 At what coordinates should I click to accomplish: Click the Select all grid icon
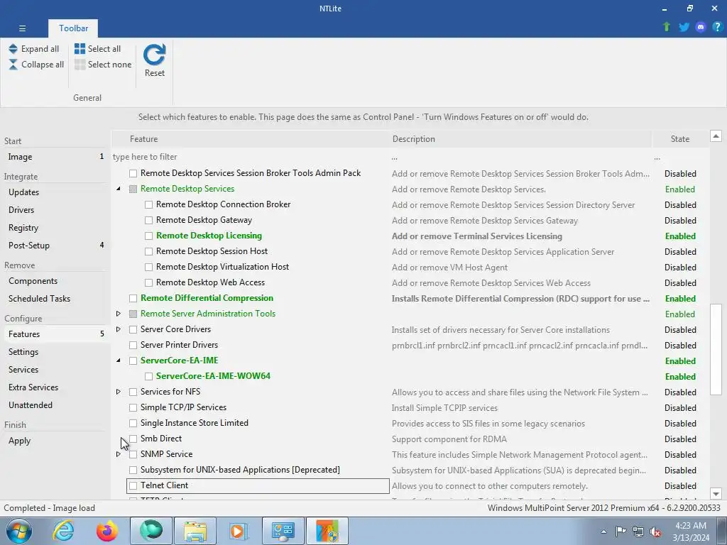pyautogui.click(x=80, y=49)
